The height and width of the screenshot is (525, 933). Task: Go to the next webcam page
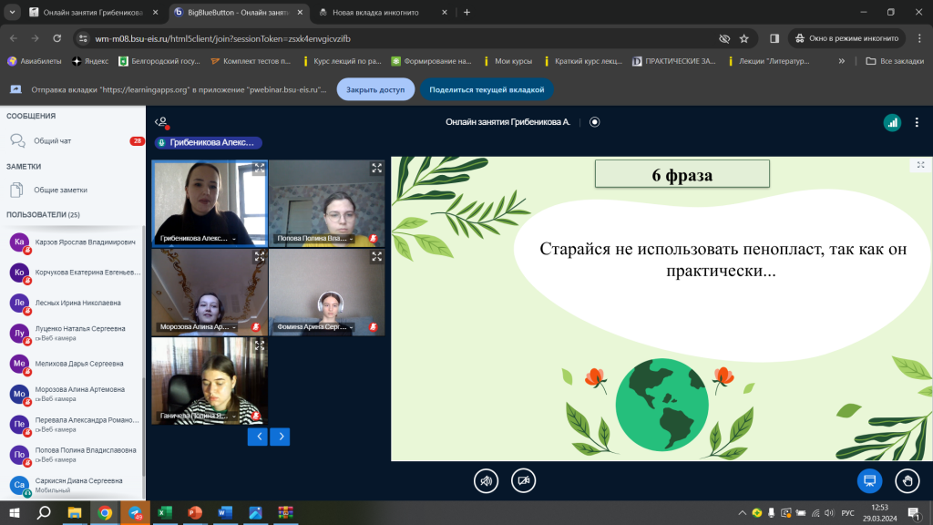coord(281,437)
